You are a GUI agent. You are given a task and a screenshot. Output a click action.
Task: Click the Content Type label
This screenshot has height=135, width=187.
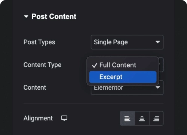point(42,65)
